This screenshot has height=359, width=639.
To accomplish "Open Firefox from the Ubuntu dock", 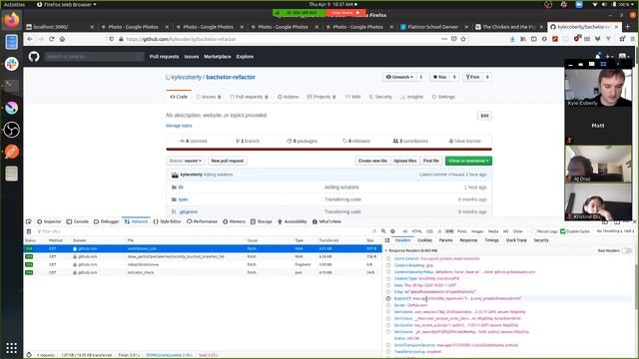I will click(x=11, y=20).
